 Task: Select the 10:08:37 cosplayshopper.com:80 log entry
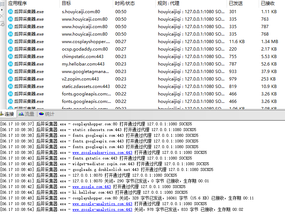click(96, 124)
